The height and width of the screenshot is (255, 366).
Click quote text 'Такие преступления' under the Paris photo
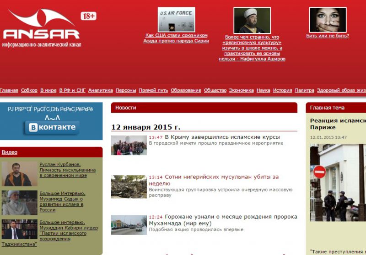click(338, 252)
